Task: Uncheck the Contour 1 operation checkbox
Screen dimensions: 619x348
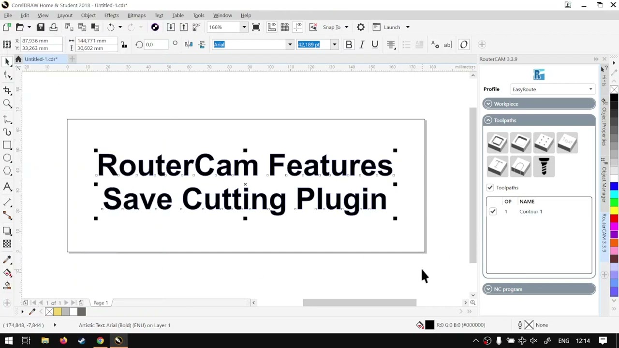Action: (493, 211)
